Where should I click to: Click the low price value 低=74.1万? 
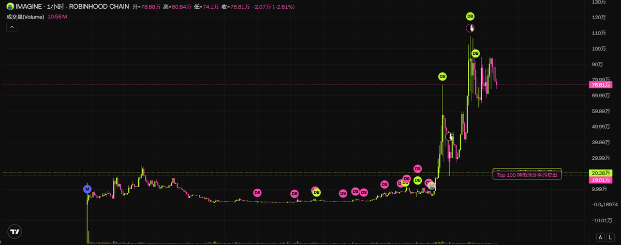tap(206, 6)
